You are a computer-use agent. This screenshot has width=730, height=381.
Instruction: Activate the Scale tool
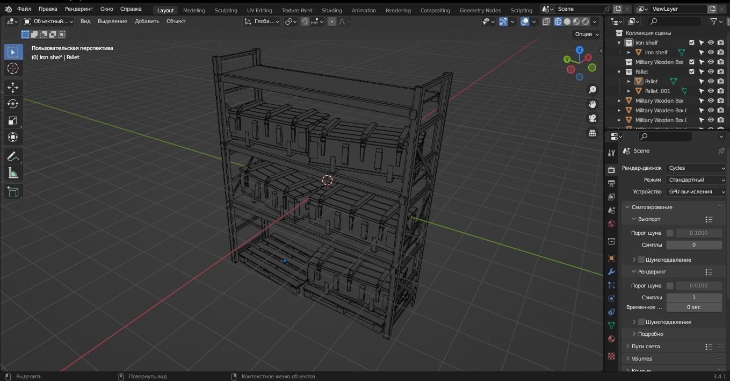13,120
